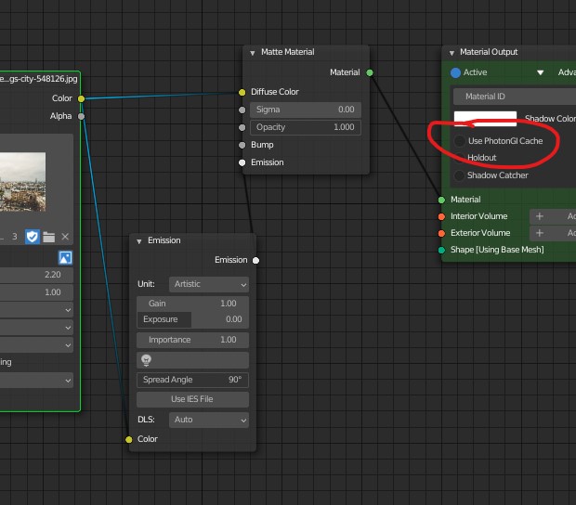Click the lightbulb icon in Emission node
This screenshot has height=505, width=576.
pos(146,359)
